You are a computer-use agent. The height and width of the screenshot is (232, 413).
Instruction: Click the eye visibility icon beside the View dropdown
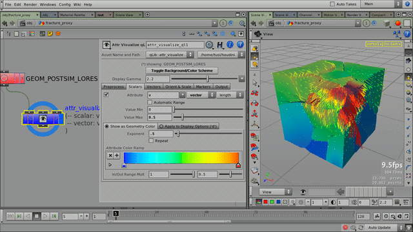303,192
